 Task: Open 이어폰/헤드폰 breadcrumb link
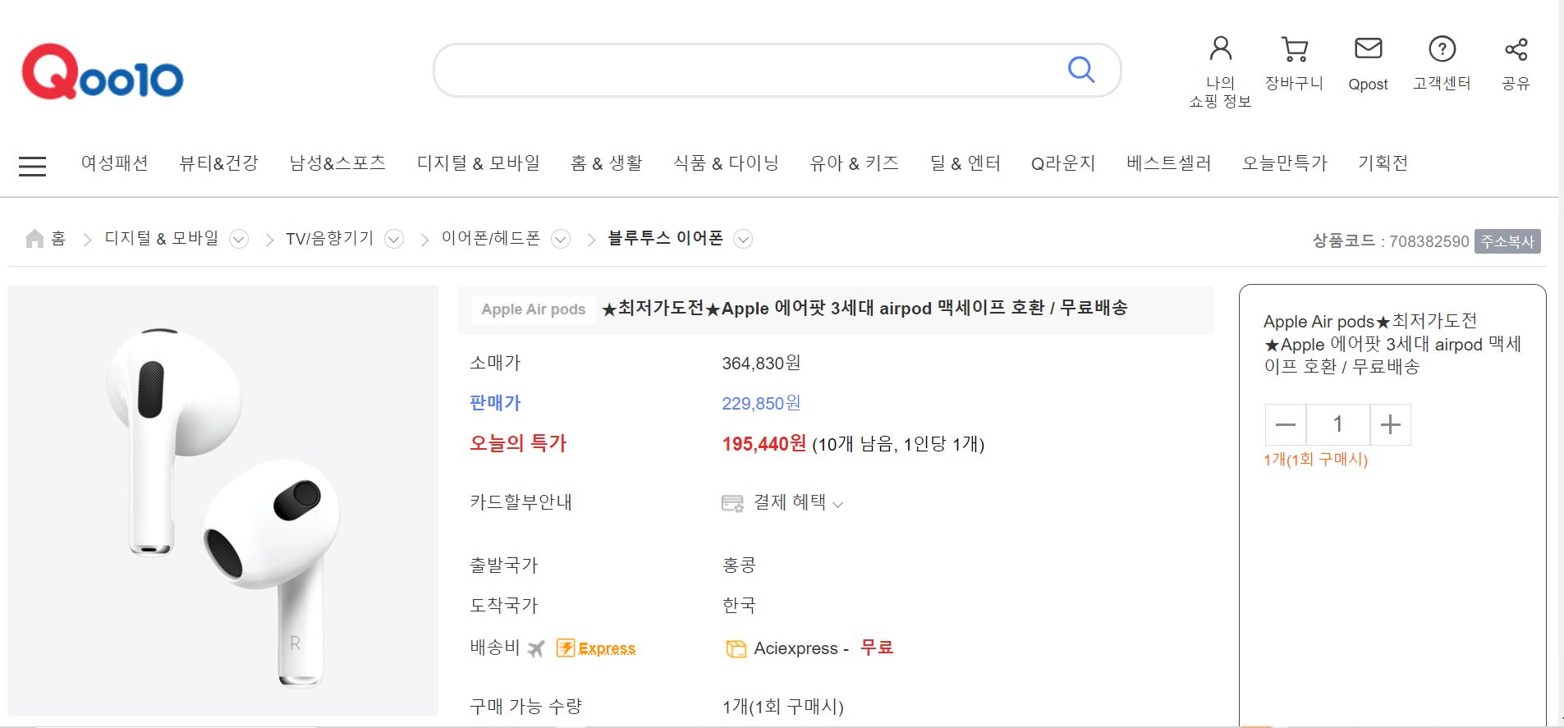(x=491, y=239)
